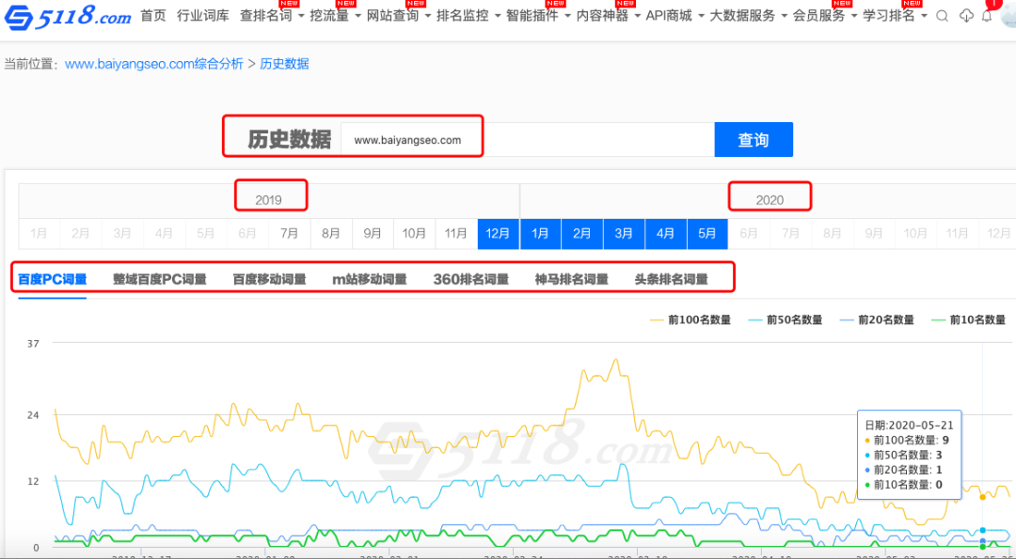1016x559 pixels.
Task: Switch to the 整域百度PC词量 tab
Action: click(159, 280)
